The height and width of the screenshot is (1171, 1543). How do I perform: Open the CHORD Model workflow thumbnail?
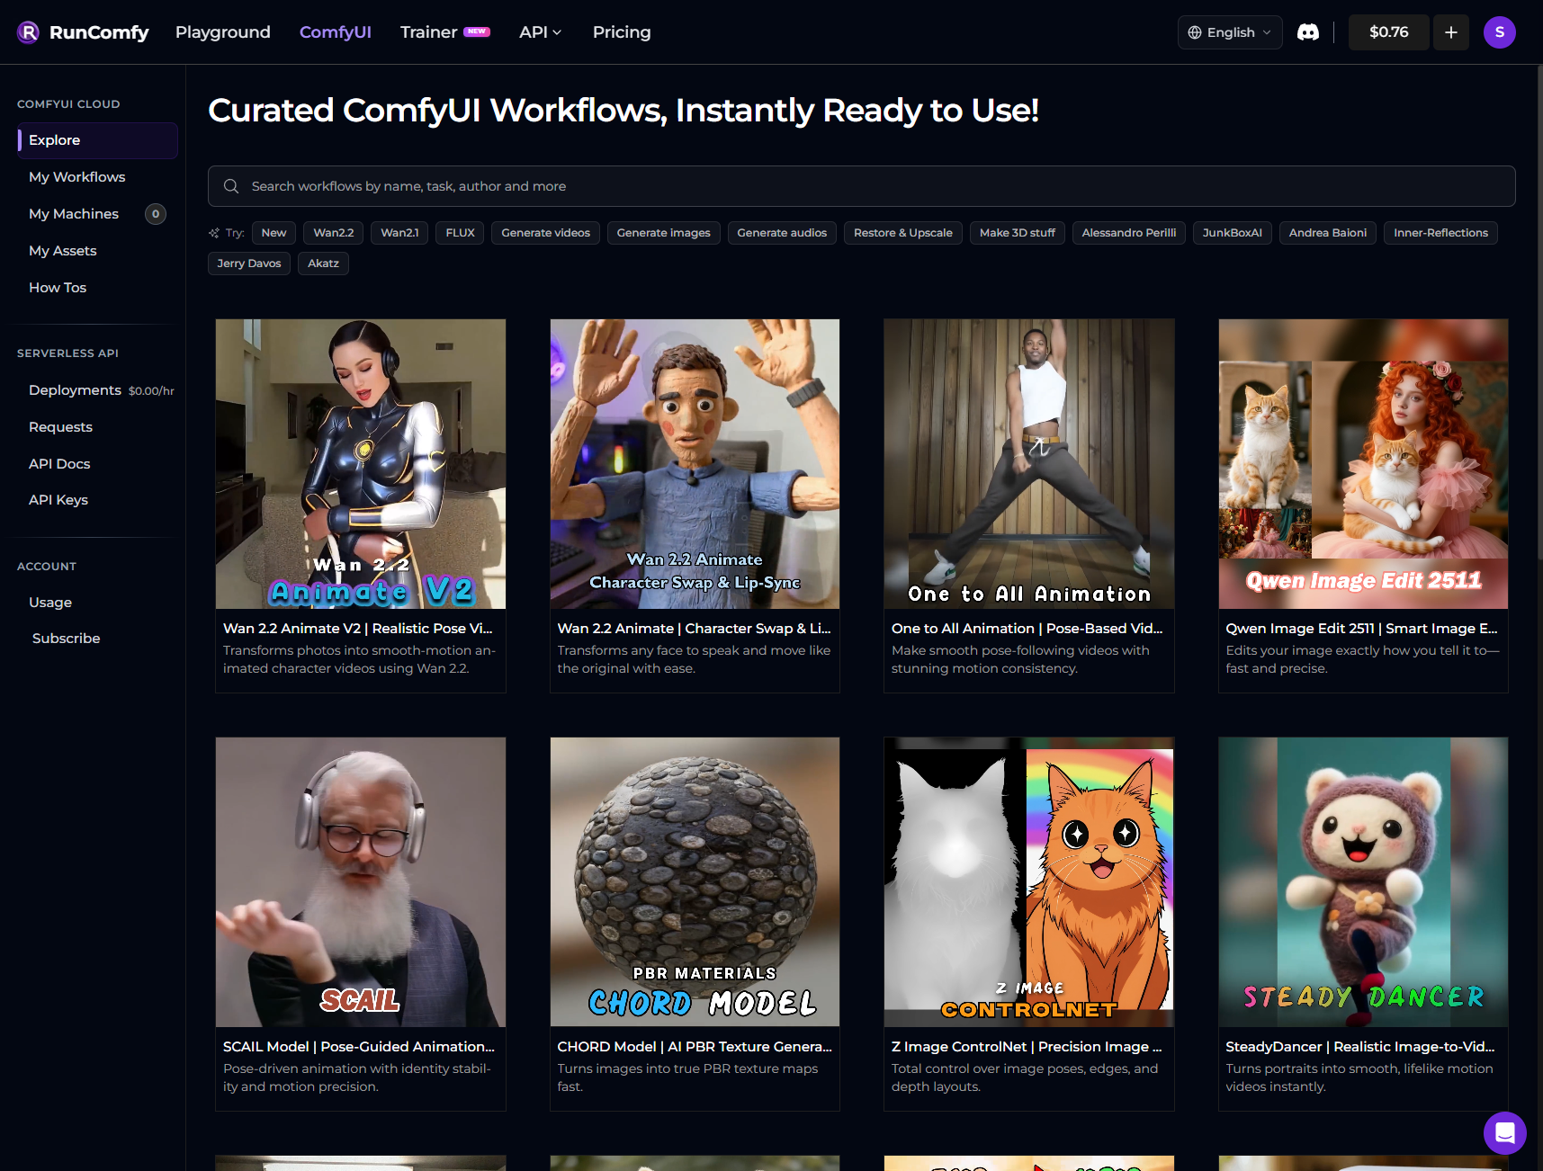point(695,881)
